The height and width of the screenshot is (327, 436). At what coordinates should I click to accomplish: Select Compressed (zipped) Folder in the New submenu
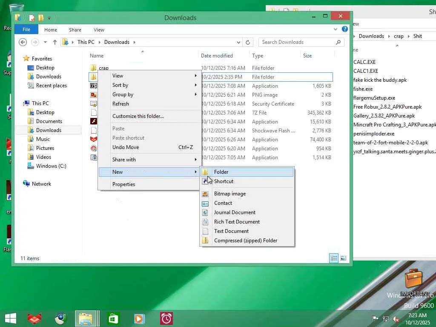[245, 241]
